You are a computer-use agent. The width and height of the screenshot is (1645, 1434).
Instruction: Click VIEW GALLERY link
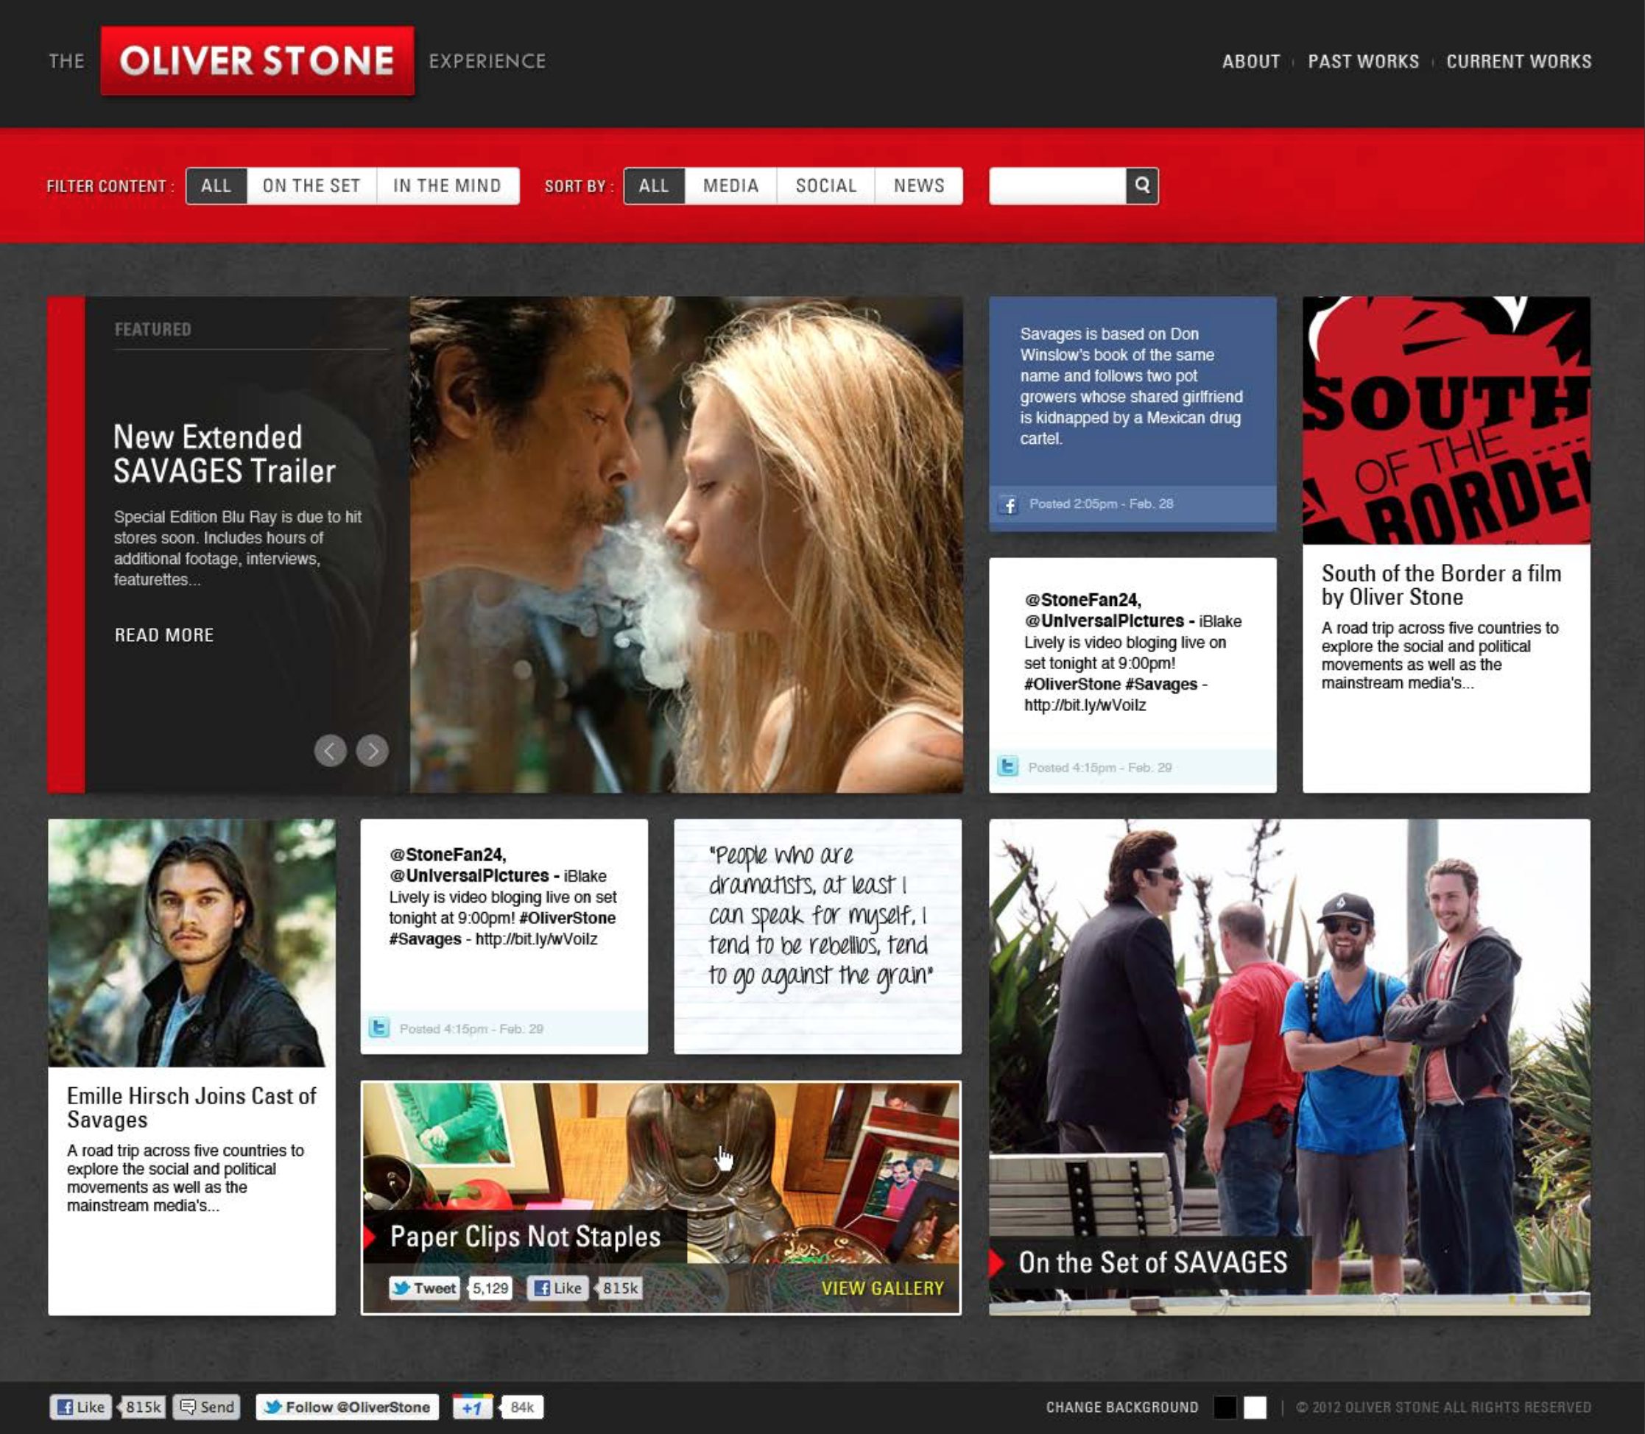click(882, 1288)
